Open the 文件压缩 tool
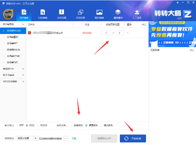Screen dimensions: 196x145 pos(61,14)
